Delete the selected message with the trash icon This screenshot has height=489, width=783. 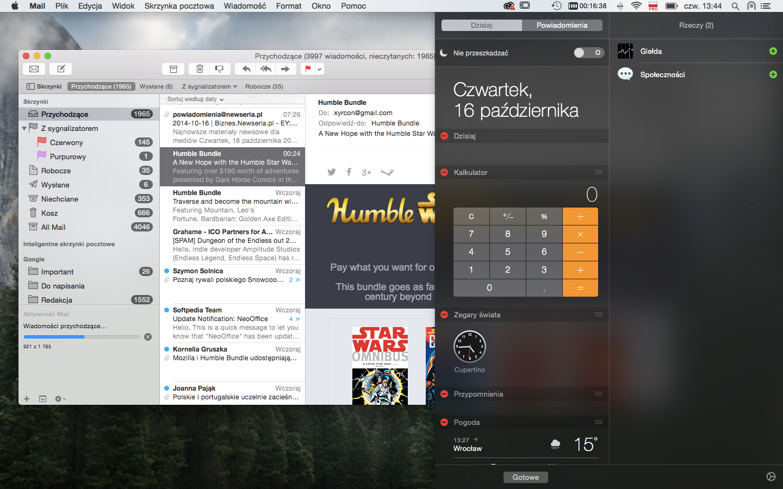tap(200, 69)
